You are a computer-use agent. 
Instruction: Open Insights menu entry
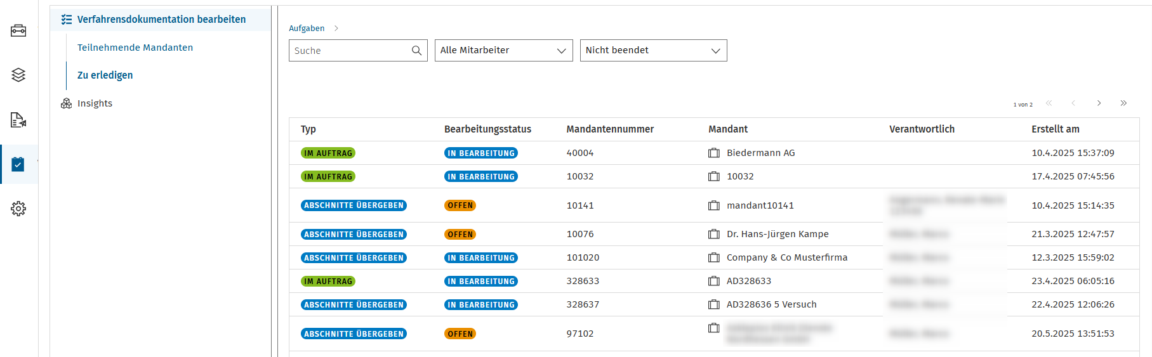[95, 103]
